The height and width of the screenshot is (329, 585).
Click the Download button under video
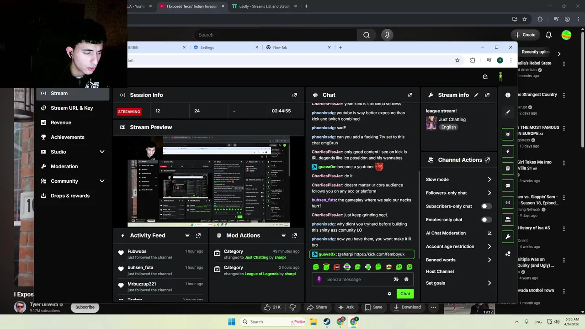tap(407, 307)
